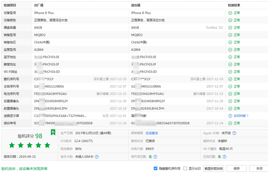Viewport: 268px width, 175px height.
Task: Click the 出厂值 column header
Action: [x=38, y=6]
